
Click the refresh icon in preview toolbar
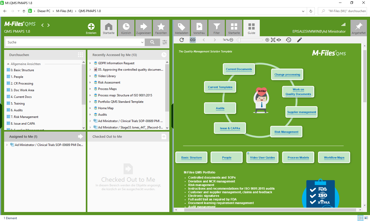182,40
